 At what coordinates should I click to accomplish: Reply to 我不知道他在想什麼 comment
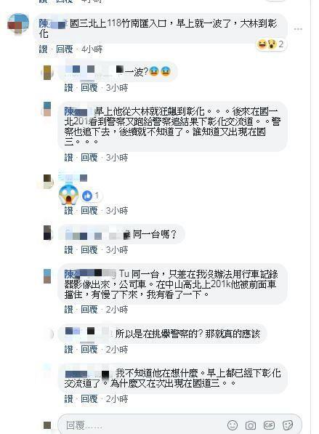[x=89, y=399]
